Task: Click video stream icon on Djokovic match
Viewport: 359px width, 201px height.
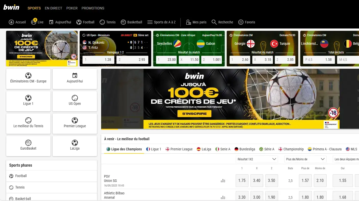Action: pos(135,35)
